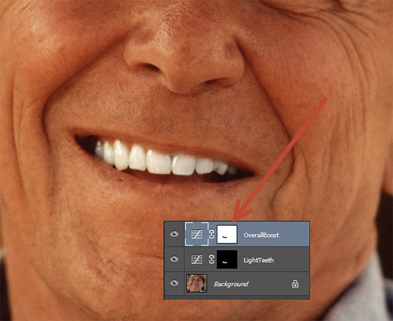This screenshot has height=321, width=393.
Task: Click the Background layer lock icon
Action: [295, 284]
